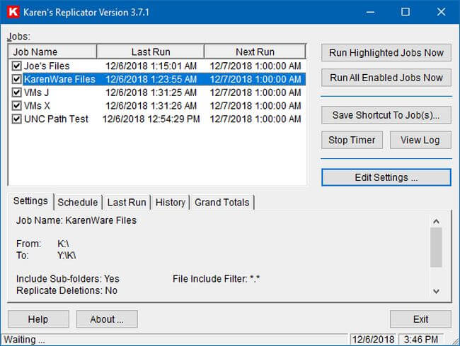The image size is (460, 346).
Task: Click the 12/6/2018 1:31:25 AM cell
Action: pos(151,93)
